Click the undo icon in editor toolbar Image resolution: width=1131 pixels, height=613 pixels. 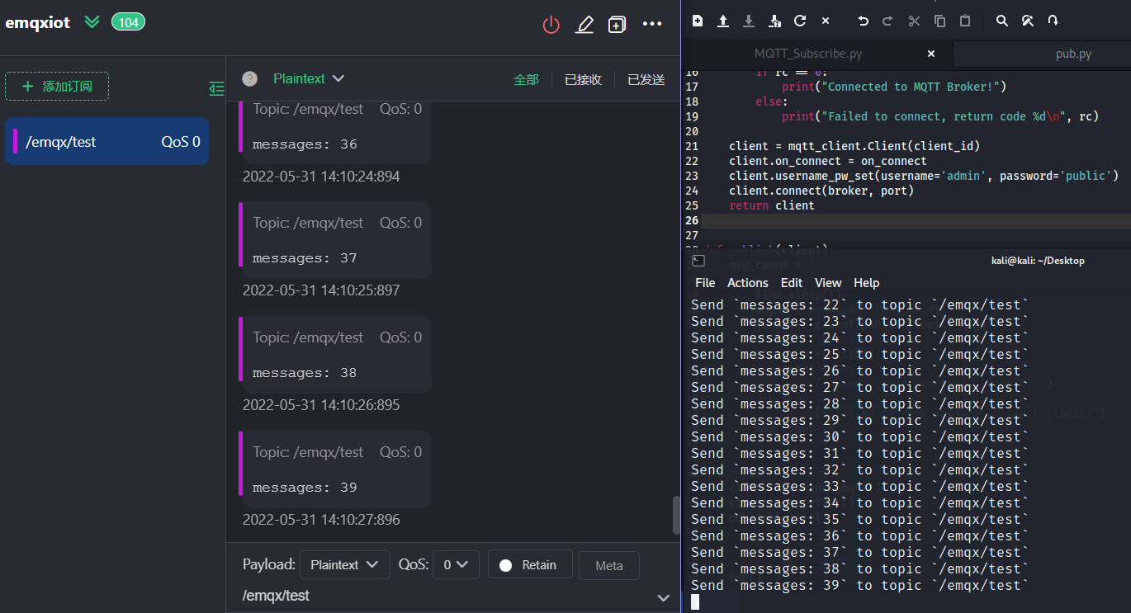pos(863,21)
